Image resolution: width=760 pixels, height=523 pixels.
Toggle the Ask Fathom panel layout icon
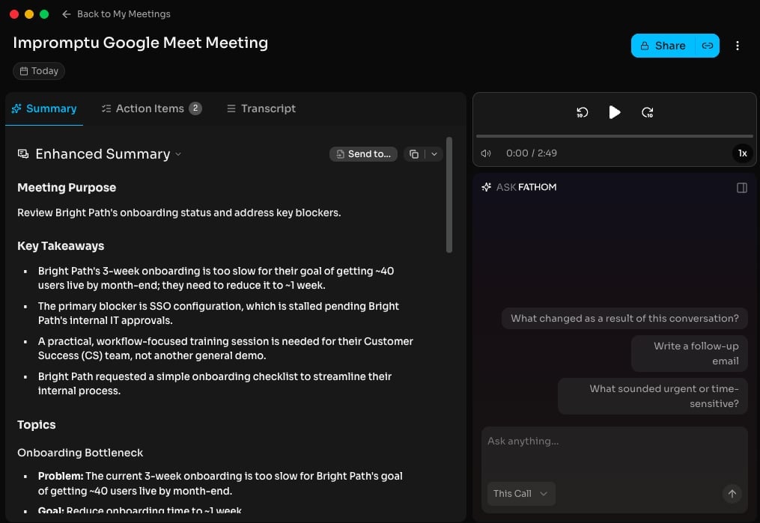[741, 187]
